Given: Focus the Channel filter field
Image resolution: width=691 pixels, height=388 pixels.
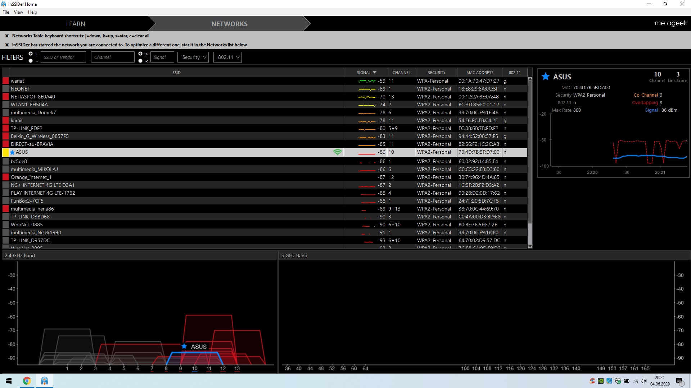Looking at the screenshot, I should 113,57.
